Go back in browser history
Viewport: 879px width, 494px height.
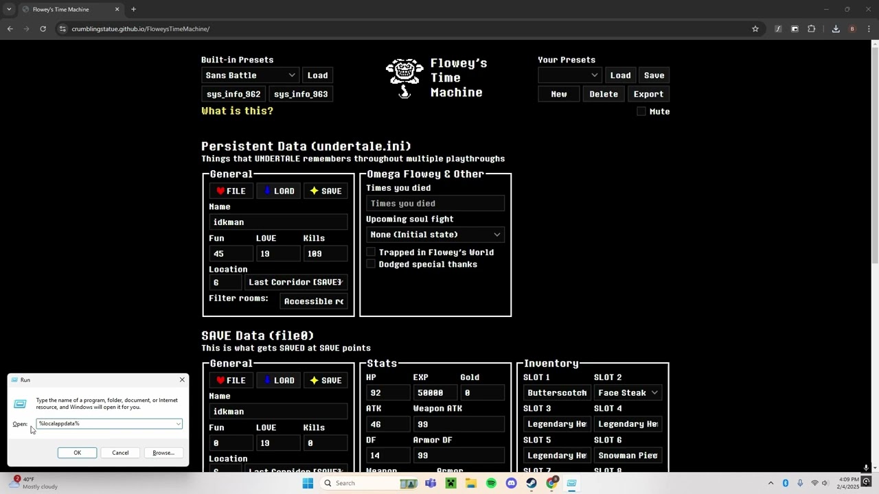pos(10,29)
